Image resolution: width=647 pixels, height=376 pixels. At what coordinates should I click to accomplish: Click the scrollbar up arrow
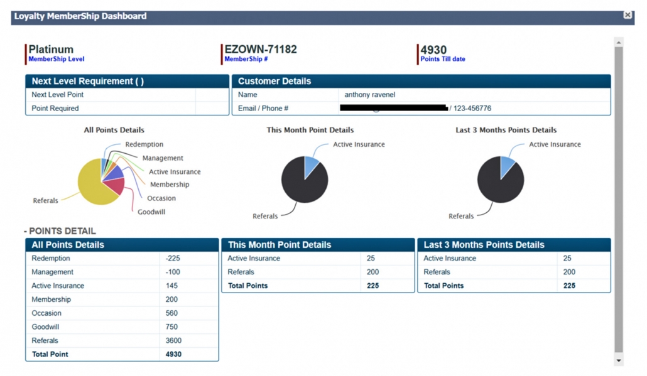618,43
